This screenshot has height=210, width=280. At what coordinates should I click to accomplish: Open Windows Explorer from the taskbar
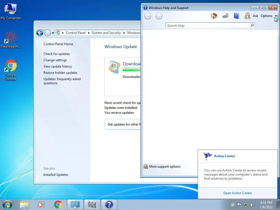24,205
